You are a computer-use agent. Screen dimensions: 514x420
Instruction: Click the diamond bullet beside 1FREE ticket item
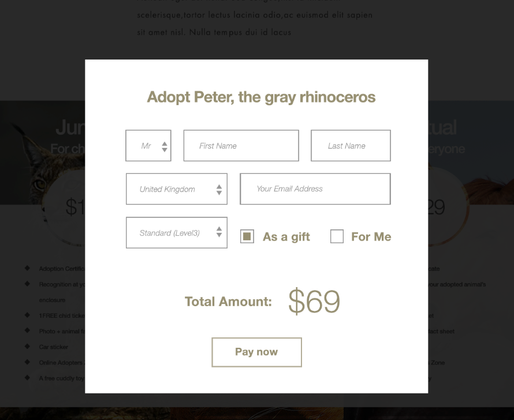[x=27, y=315]
